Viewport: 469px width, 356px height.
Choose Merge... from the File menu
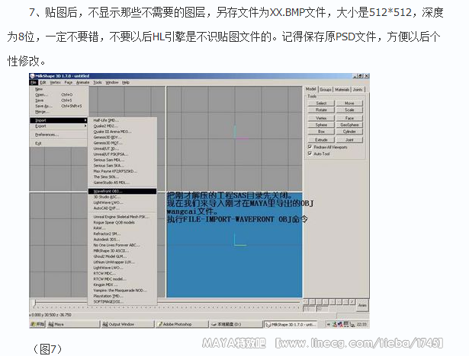59,112
